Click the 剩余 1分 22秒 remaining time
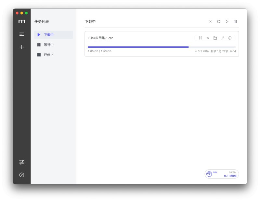 (219, 51)
